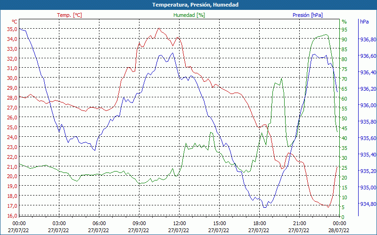
Task: Click the '936,00' pressure axis value
Action: [368, 105]
